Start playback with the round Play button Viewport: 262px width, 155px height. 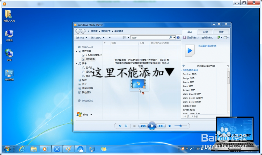(152, 126)
